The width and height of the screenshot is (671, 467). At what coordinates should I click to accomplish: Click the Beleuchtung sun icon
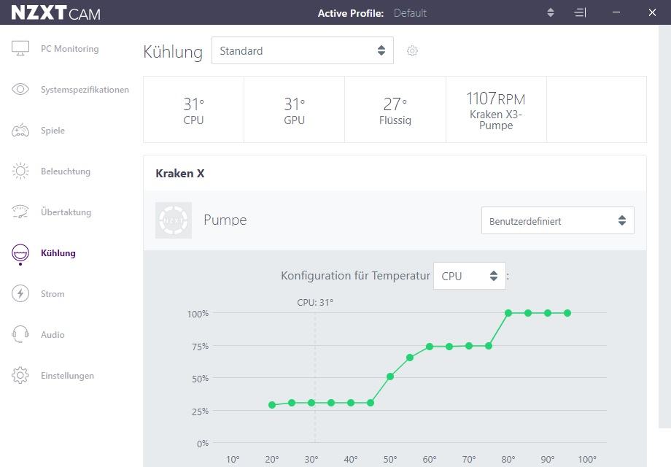pos(20,171)
